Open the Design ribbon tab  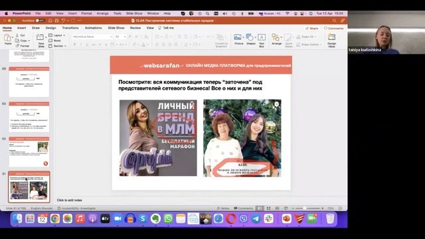pyautogui.click(x=50, y=28)
